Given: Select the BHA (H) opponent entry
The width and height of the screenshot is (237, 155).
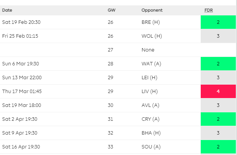Looking at the screenshot, I should (151, 133).
